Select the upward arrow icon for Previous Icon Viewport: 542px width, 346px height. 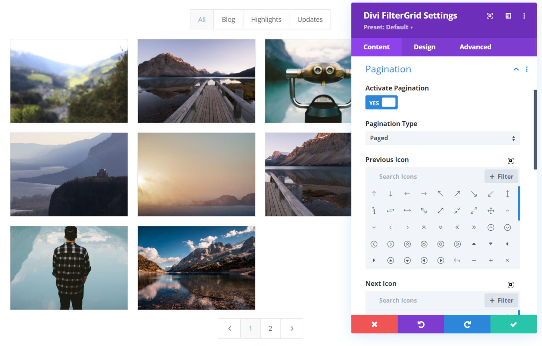click(x=374, y=194)
